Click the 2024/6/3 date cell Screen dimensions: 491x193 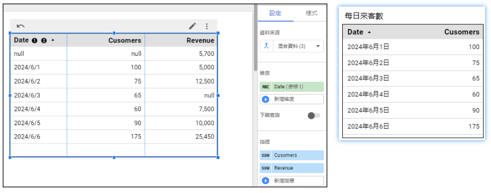(x=27, y=95)
